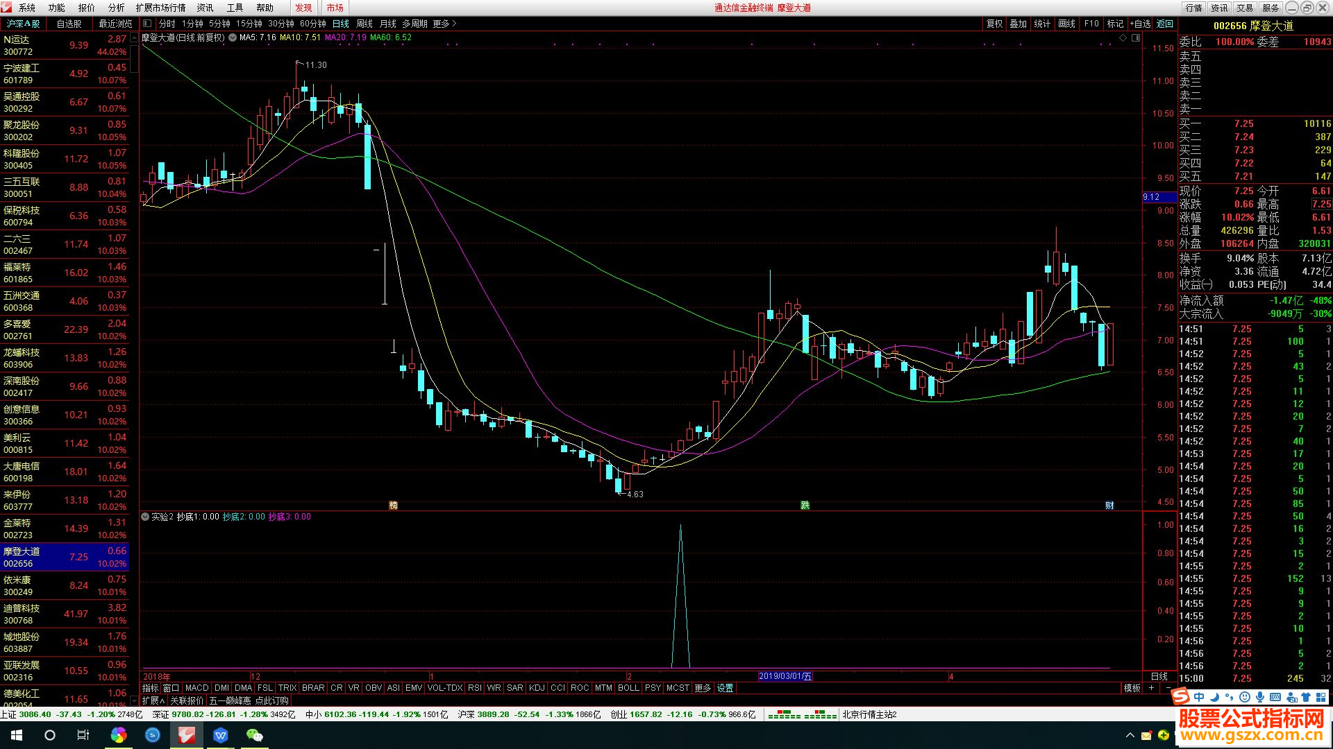Open Sogou emoji smiley icon
The image size is (1333, 749).
pos(1245,697)
